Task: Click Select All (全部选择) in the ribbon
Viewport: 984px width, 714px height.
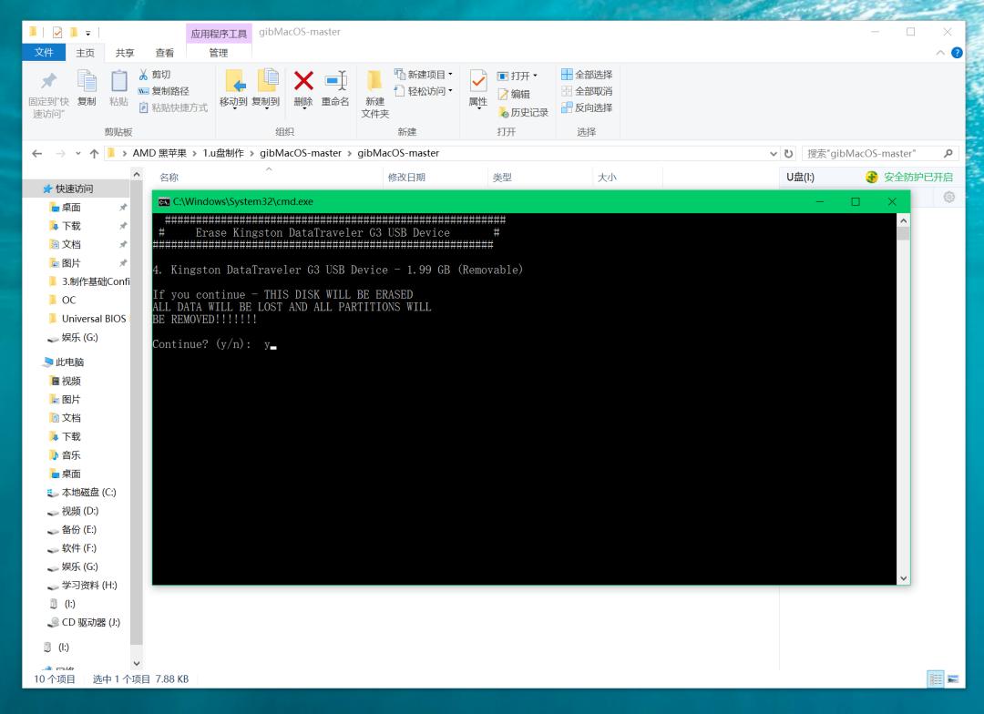Action: [587, 75]
